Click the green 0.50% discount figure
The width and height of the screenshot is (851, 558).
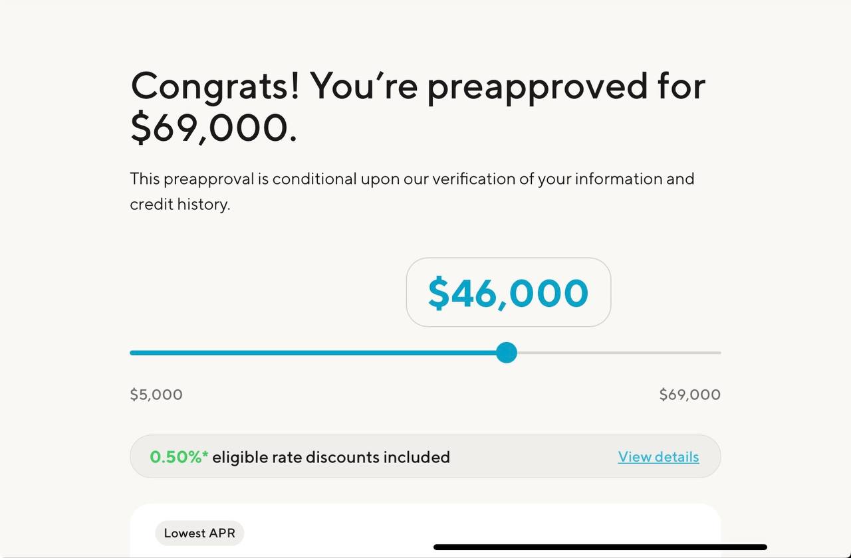(176, 457)
